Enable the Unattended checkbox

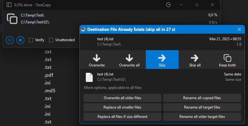tap(51, 40)
